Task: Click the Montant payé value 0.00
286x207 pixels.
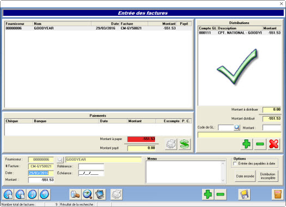Action: (141, 148)
